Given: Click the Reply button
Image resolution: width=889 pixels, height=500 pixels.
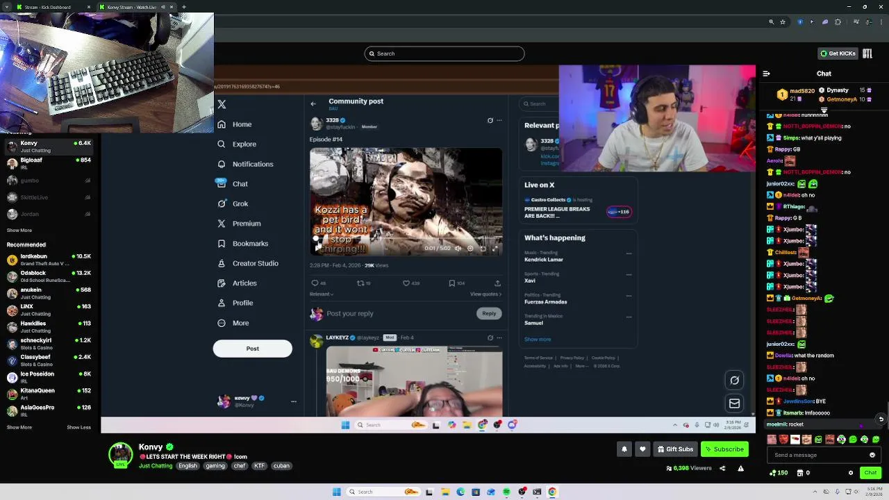Looking at the screenshot, I should point(489,313).
